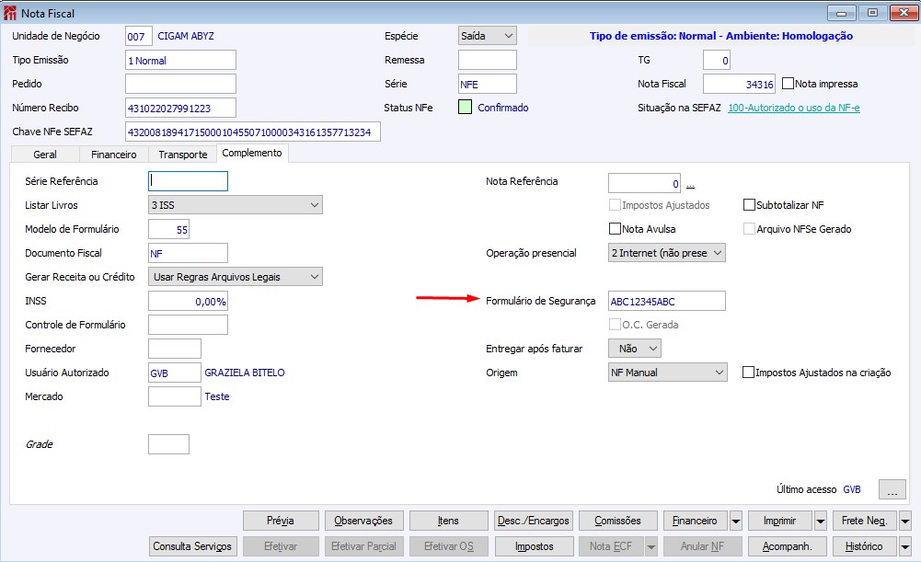Focus the Remessa input field
This screenshot has width=921, height=562.
click(488, 60)
